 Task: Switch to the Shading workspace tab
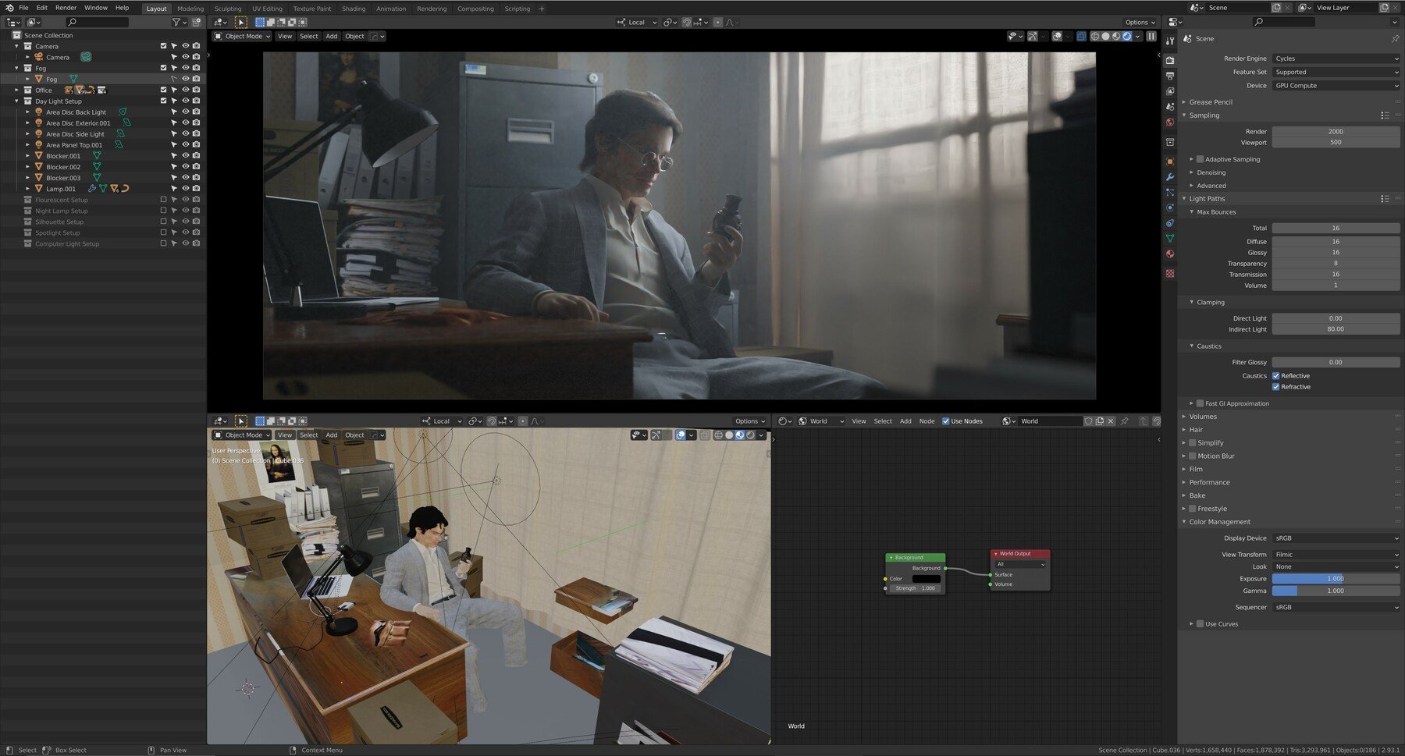(354, 9)
